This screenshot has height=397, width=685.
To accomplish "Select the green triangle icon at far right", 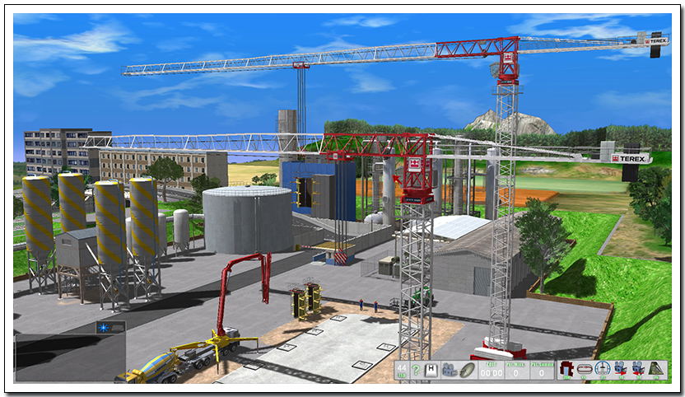I will [657, 371].
